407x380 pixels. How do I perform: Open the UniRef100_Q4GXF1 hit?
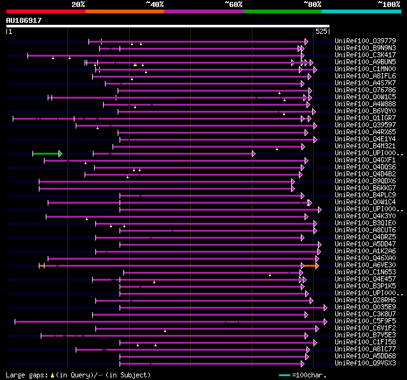(x=365, y=160)
